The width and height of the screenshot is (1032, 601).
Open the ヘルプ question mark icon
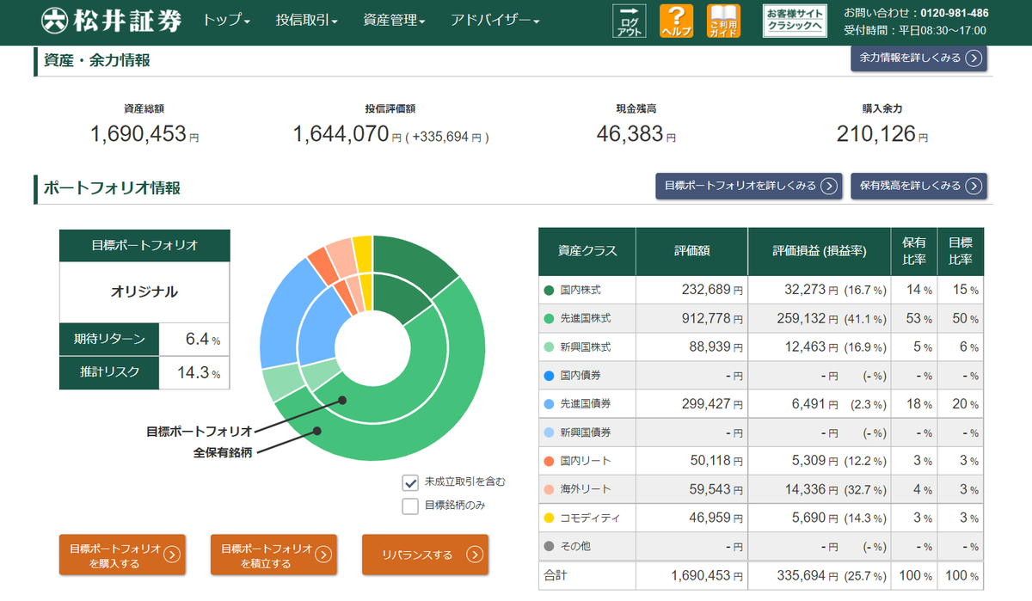677,21
